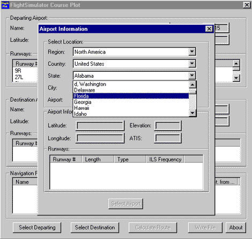Click the disabled Select Airport button
The image size is (252, 239).
point(125,204)
